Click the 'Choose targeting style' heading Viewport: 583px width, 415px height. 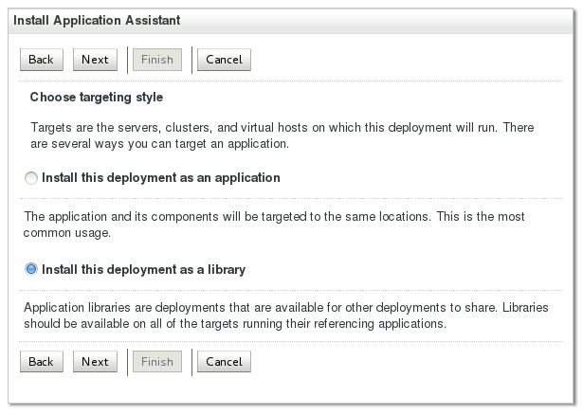click(x=97, y=97)
